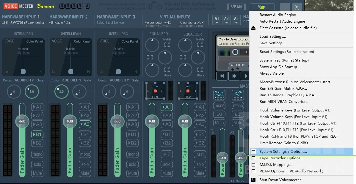Click the Shut Down Voicemeeter power icon
The height and width of the screenshot is (184, 356).
click(253, 180)
